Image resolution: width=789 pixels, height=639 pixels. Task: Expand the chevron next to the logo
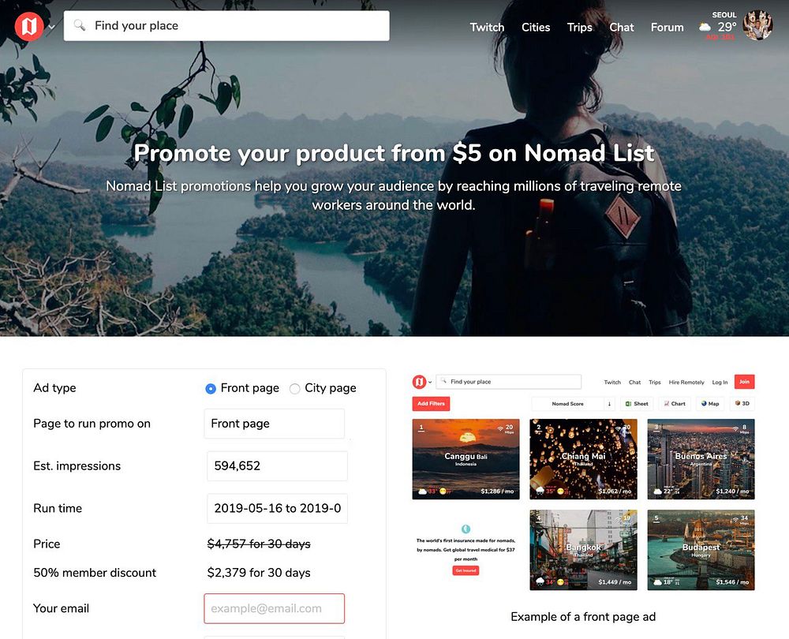51,27
